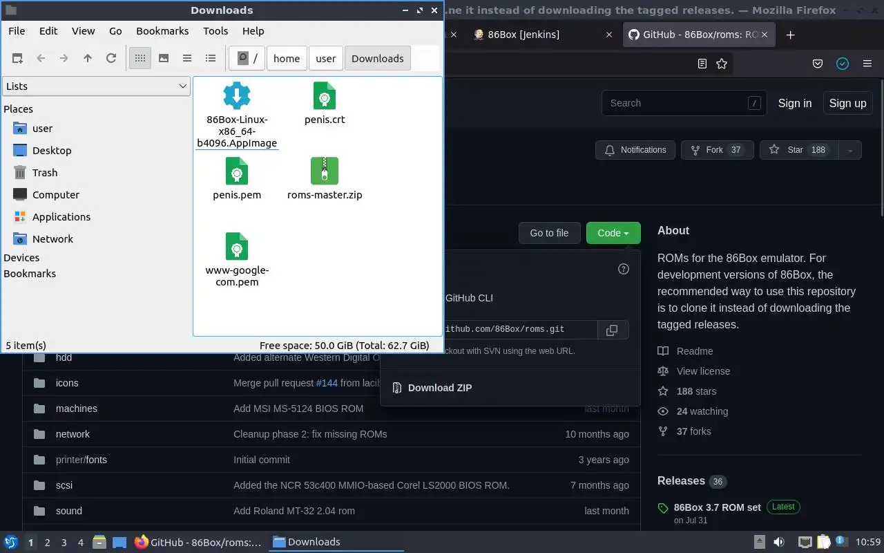The height and width of the screenshot is (553, 884).
Task: Expand the Star lists dropdown arrow
Action: 850,150
